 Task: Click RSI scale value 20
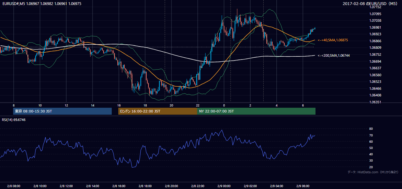[371, 167]
